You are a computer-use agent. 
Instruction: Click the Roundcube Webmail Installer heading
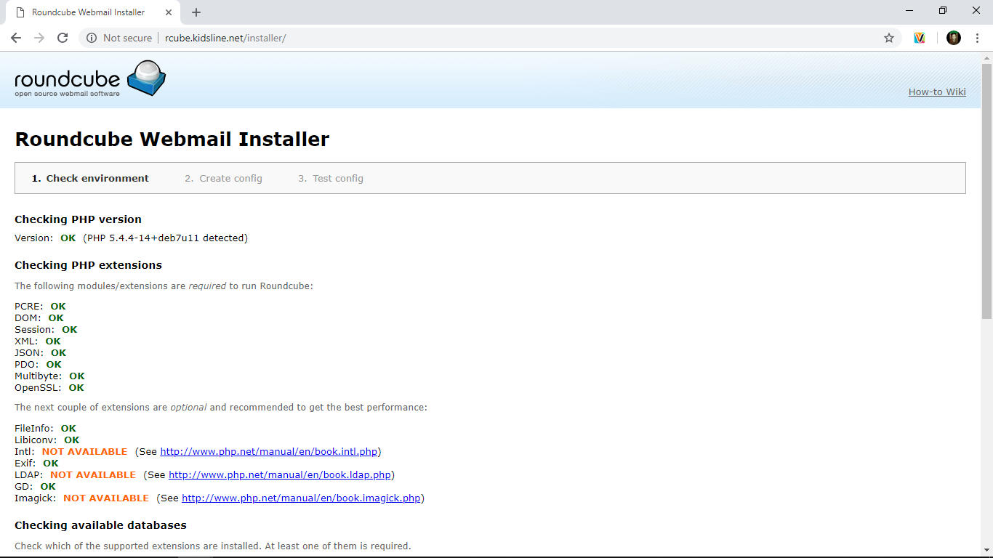tap(172, 139)
